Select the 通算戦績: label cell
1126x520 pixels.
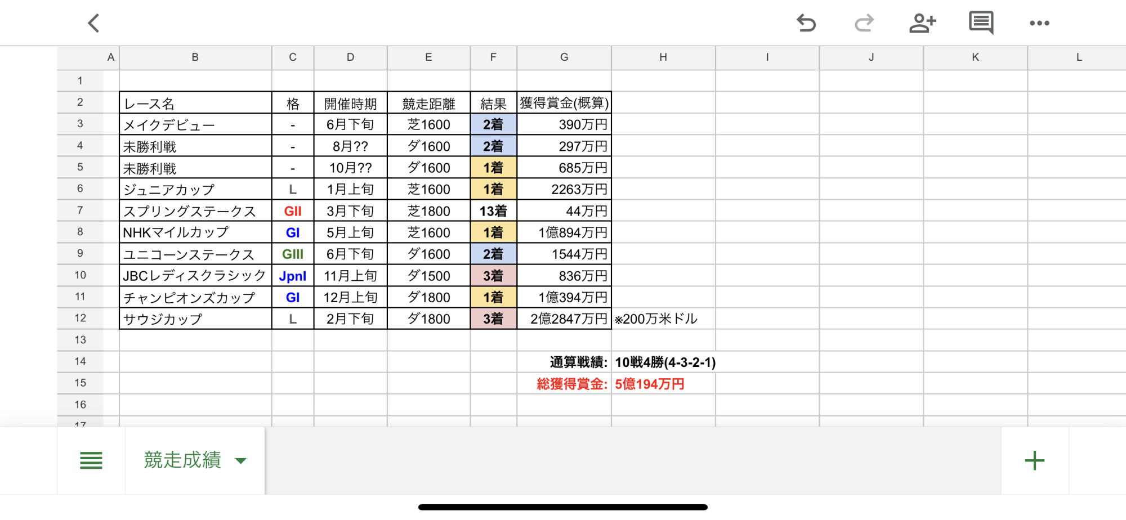tap(564, 362)
